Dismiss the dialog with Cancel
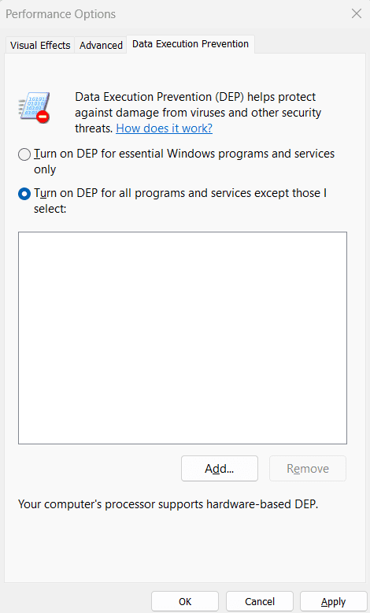370x613 pixels. tap(260, 601)
